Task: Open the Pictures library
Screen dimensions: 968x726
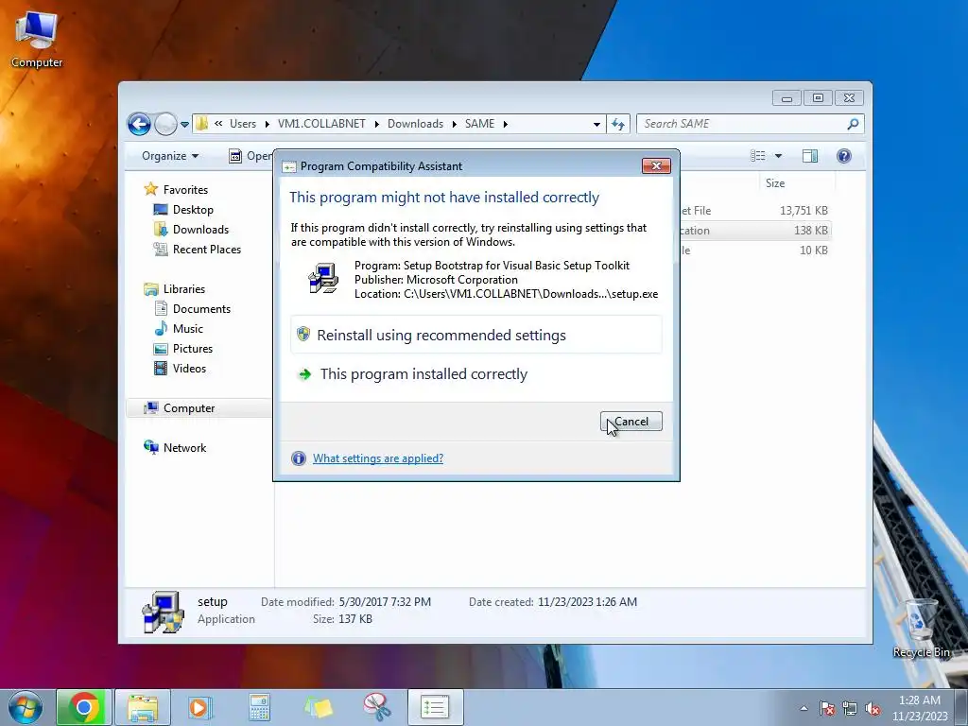Action: click(193, 349)
